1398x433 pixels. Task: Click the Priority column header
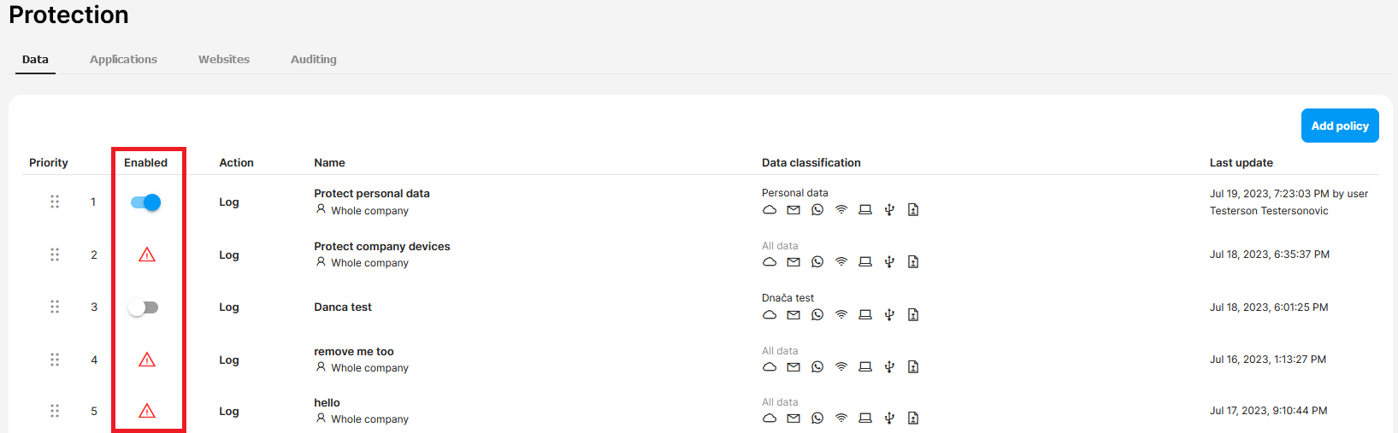[49, 162]
